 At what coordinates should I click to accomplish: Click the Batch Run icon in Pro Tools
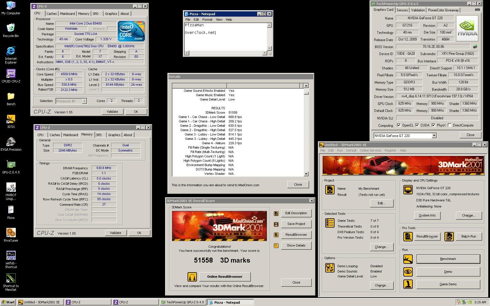pyautogui.click(x=449, y=236)
